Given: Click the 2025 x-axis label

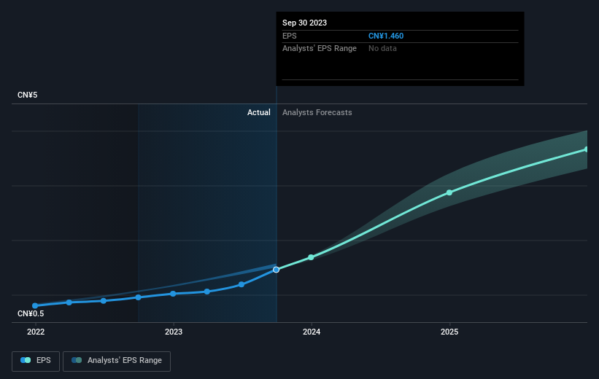Looking at the screenshot, I should 449,332.
